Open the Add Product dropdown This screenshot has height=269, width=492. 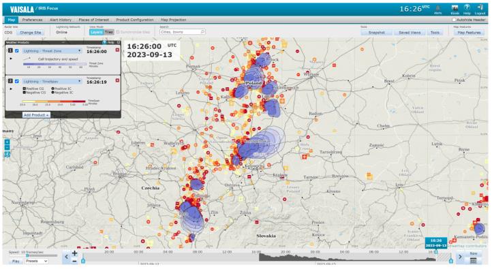point(36,115)
